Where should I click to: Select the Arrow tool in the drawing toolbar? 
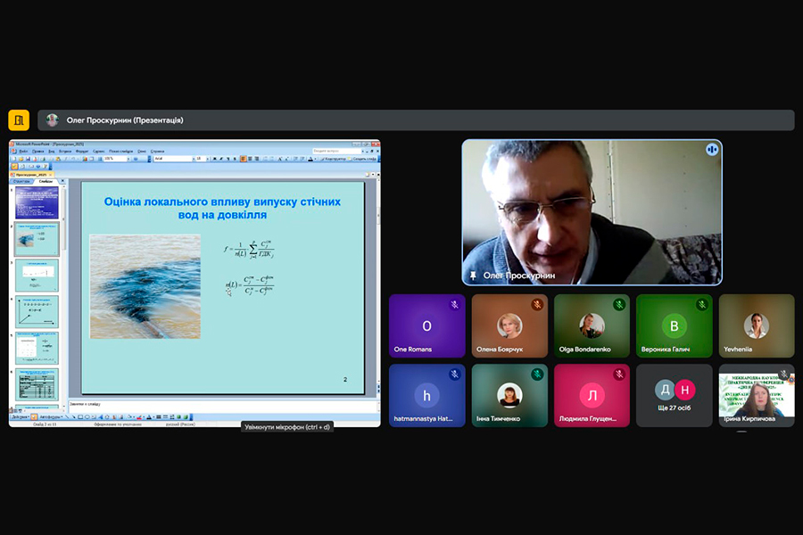[74, 416]
